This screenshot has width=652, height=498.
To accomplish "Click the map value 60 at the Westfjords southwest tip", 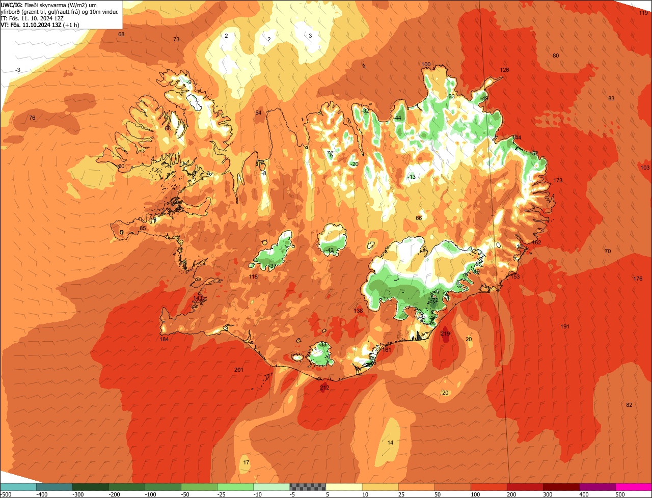I will pyautogui.click(x=121, y=166).
